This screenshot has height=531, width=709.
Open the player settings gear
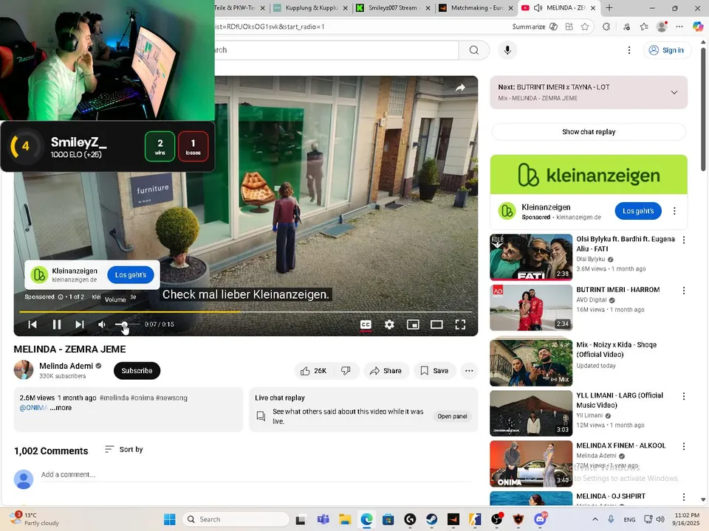(x=389, y=324)
